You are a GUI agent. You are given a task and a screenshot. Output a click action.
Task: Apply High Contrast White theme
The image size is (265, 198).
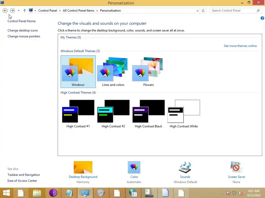click(184, 114)
